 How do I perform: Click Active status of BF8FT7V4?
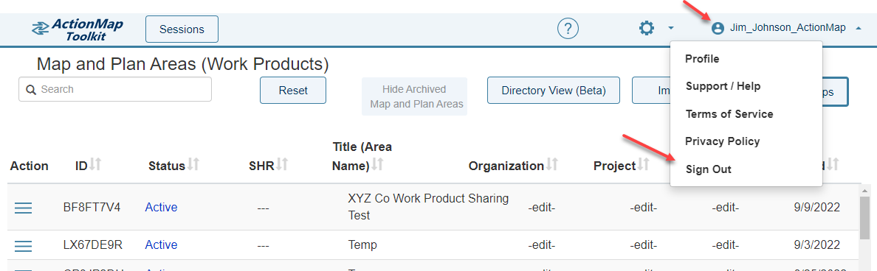coord(161,208)
